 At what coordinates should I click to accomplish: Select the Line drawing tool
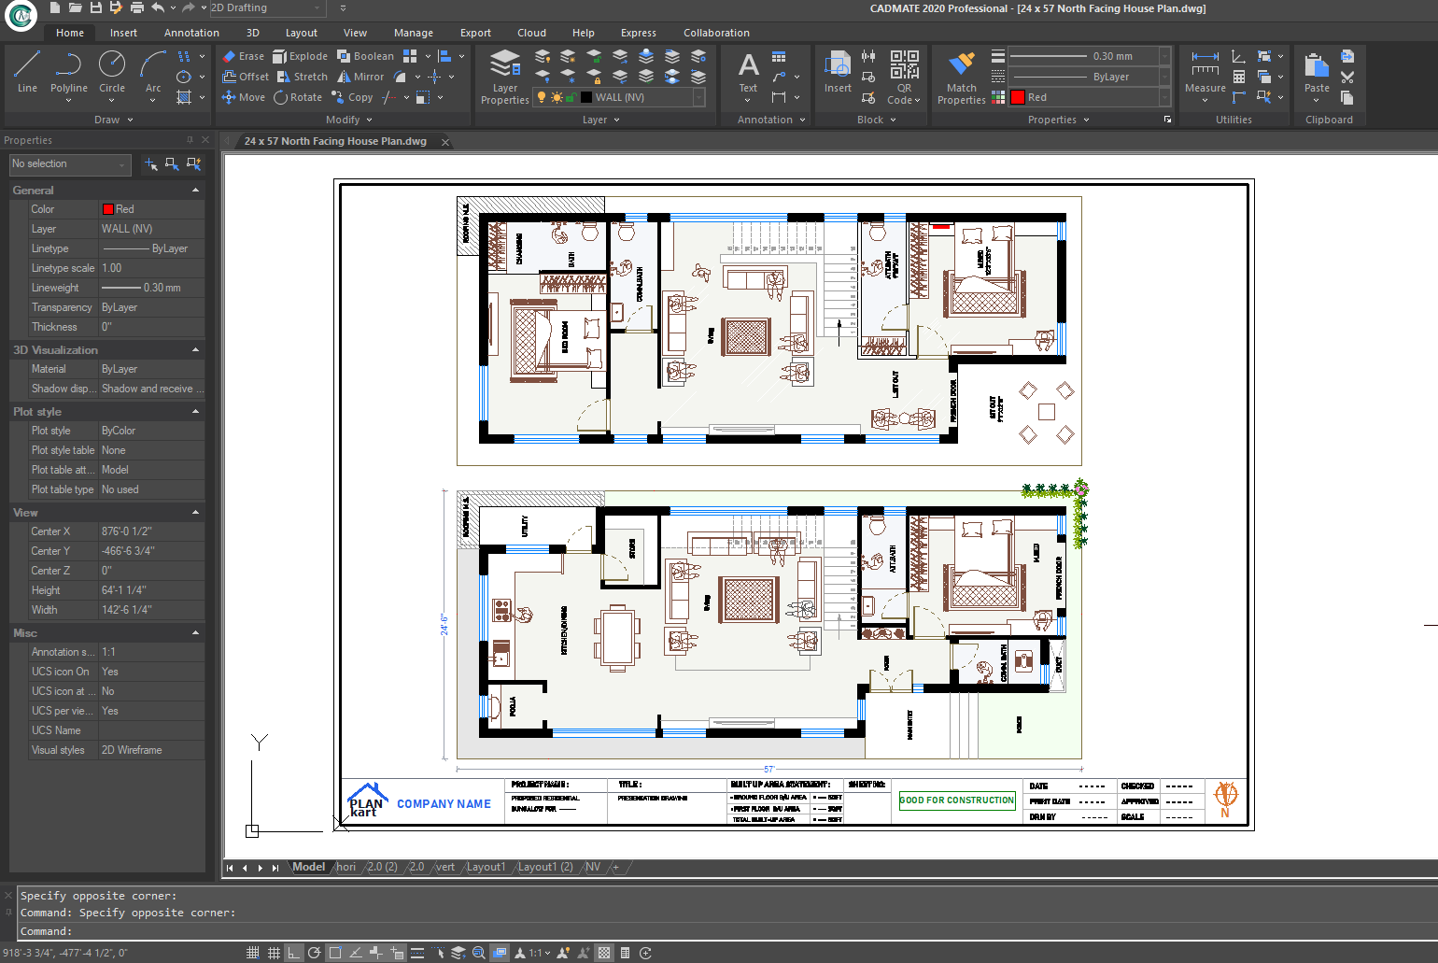pyautogui.click(x=27, y=72)
